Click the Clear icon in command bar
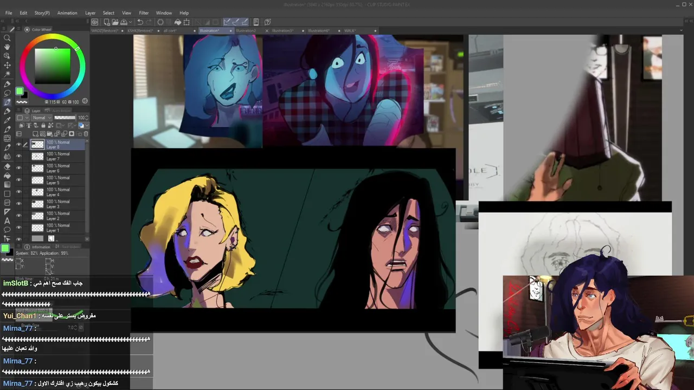 coord(160,22)
